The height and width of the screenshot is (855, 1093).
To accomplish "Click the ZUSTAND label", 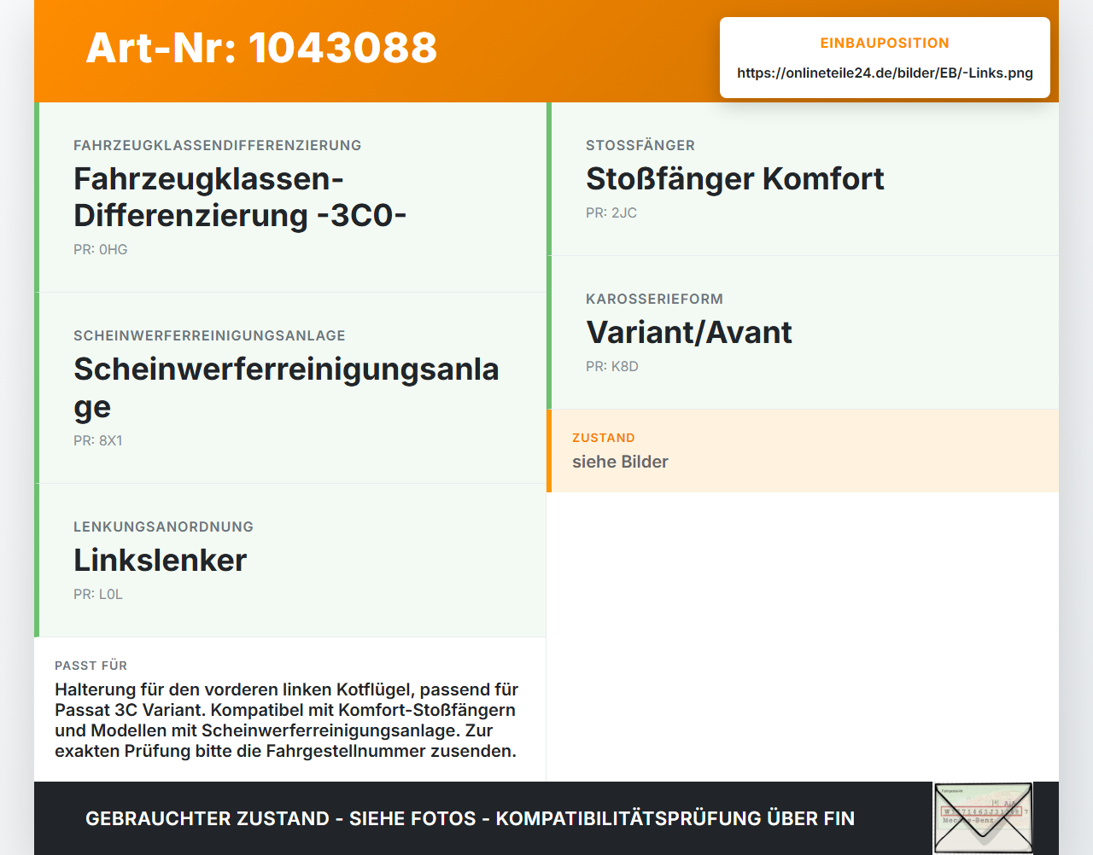I will coord(604,438).
